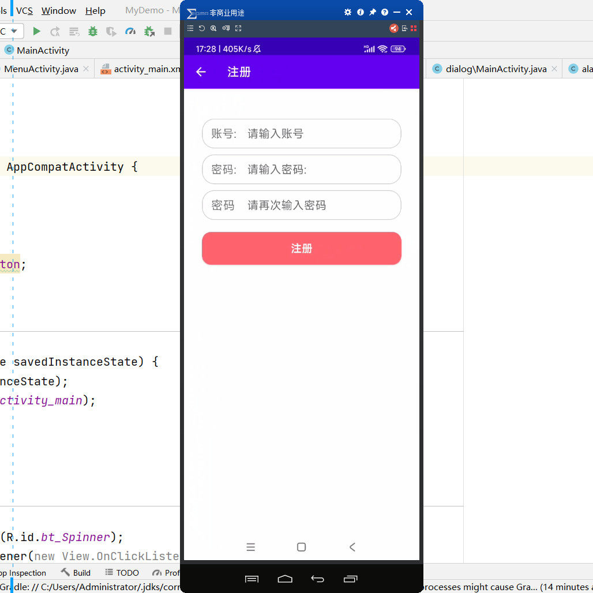
Task: Click the info icon on the Sigma title bar
Action: point(360,12)
